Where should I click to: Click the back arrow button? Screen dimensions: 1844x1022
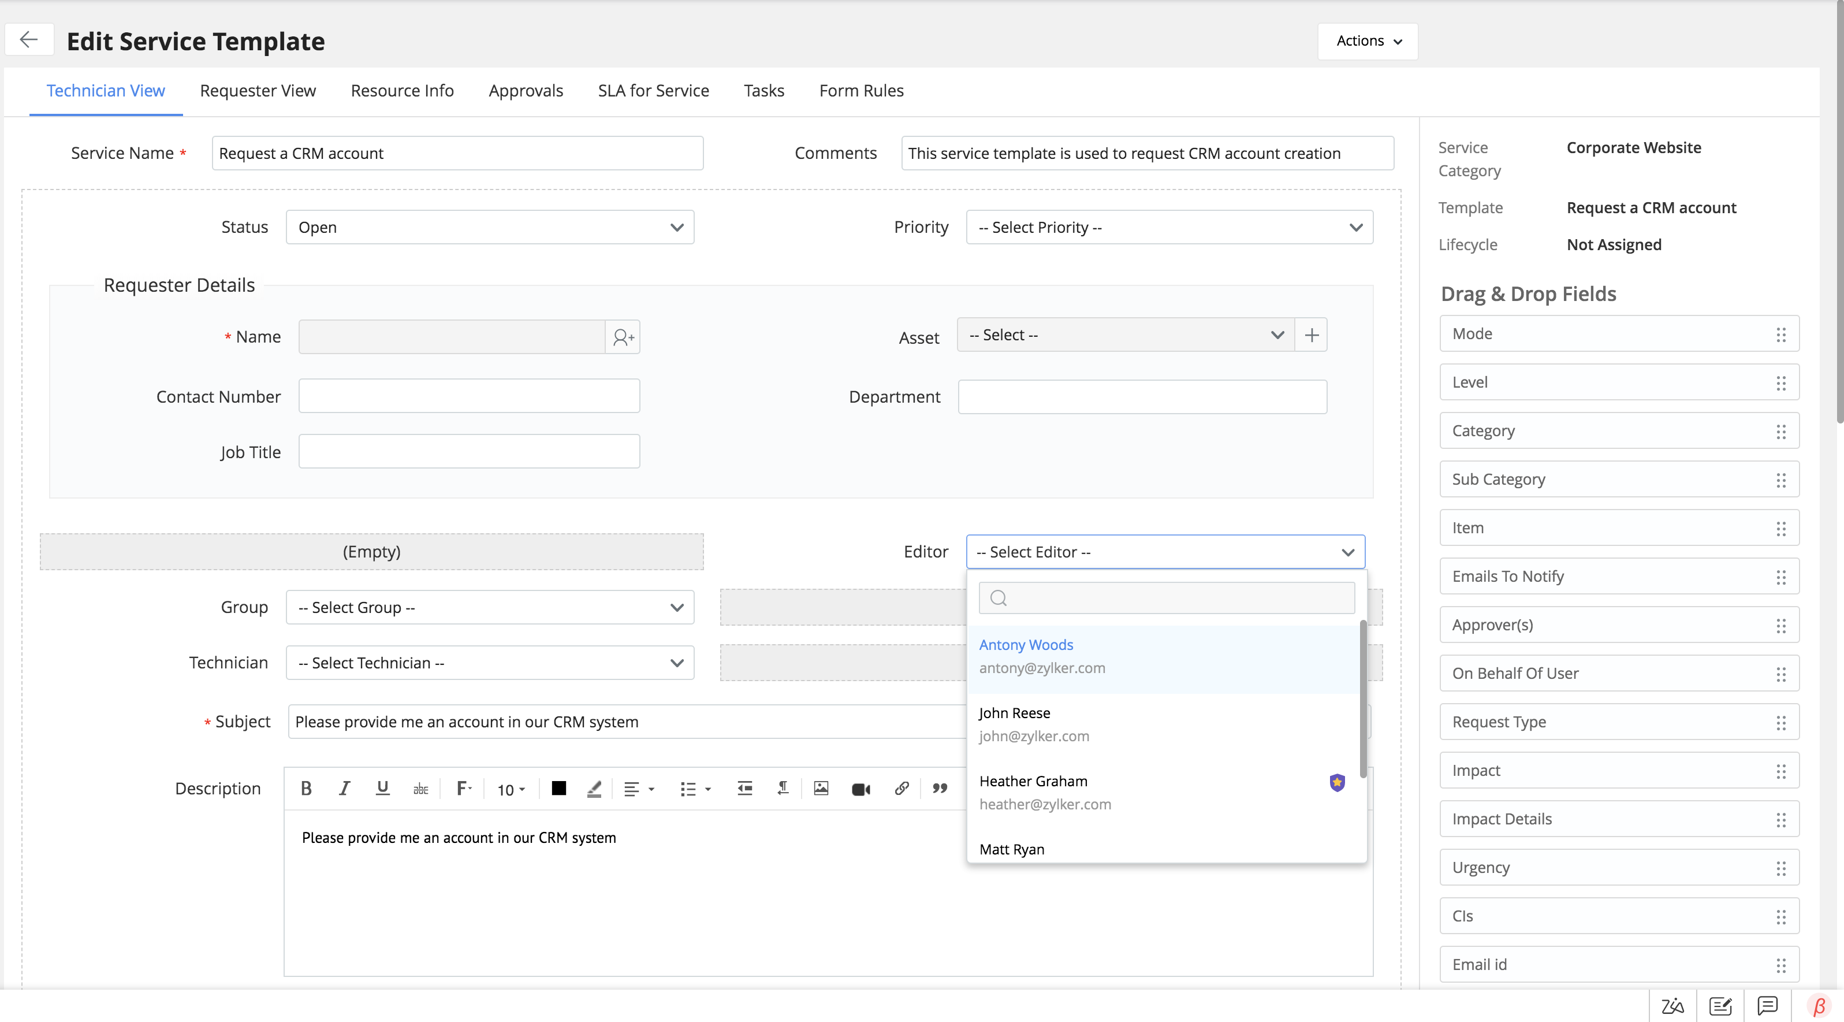pos(29,40)
